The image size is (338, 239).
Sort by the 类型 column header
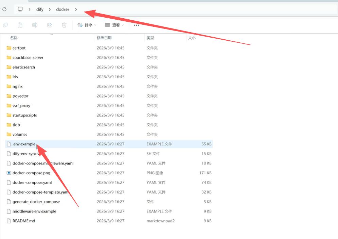click(150, 38)
